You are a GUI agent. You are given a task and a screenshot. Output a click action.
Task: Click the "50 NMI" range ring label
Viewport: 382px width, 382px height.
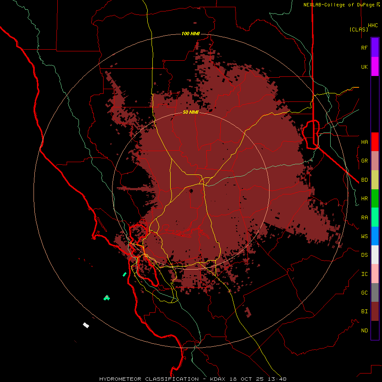[191, 112]
